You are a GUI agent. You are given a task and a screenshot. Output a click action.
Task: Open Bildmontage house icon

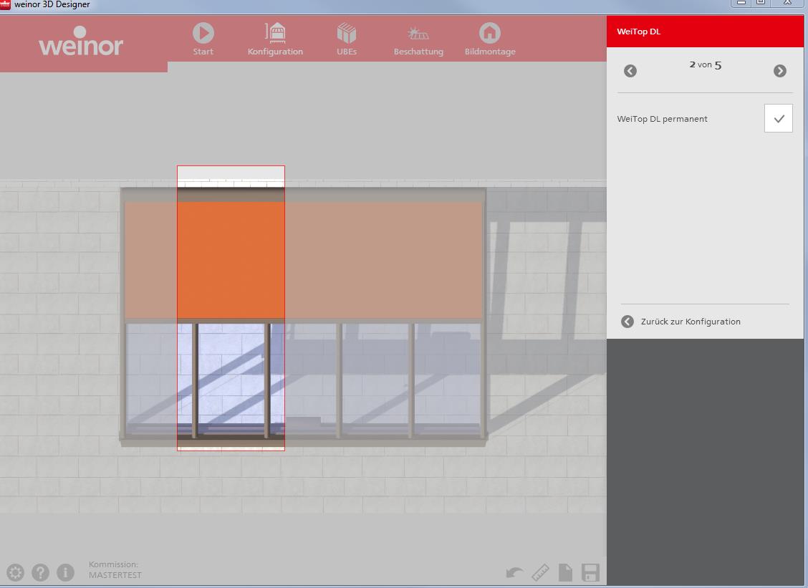point(490,33)
